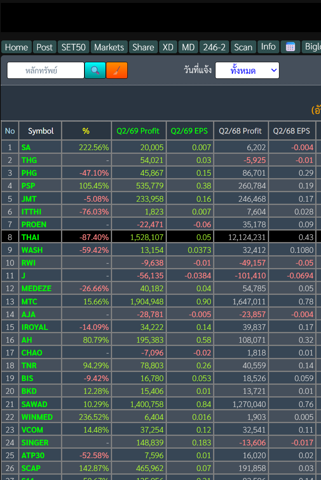The image size is (321, 480).
Task: Click the orange brush clear icon
Action: pyautogui.click(x=117, y=71)
